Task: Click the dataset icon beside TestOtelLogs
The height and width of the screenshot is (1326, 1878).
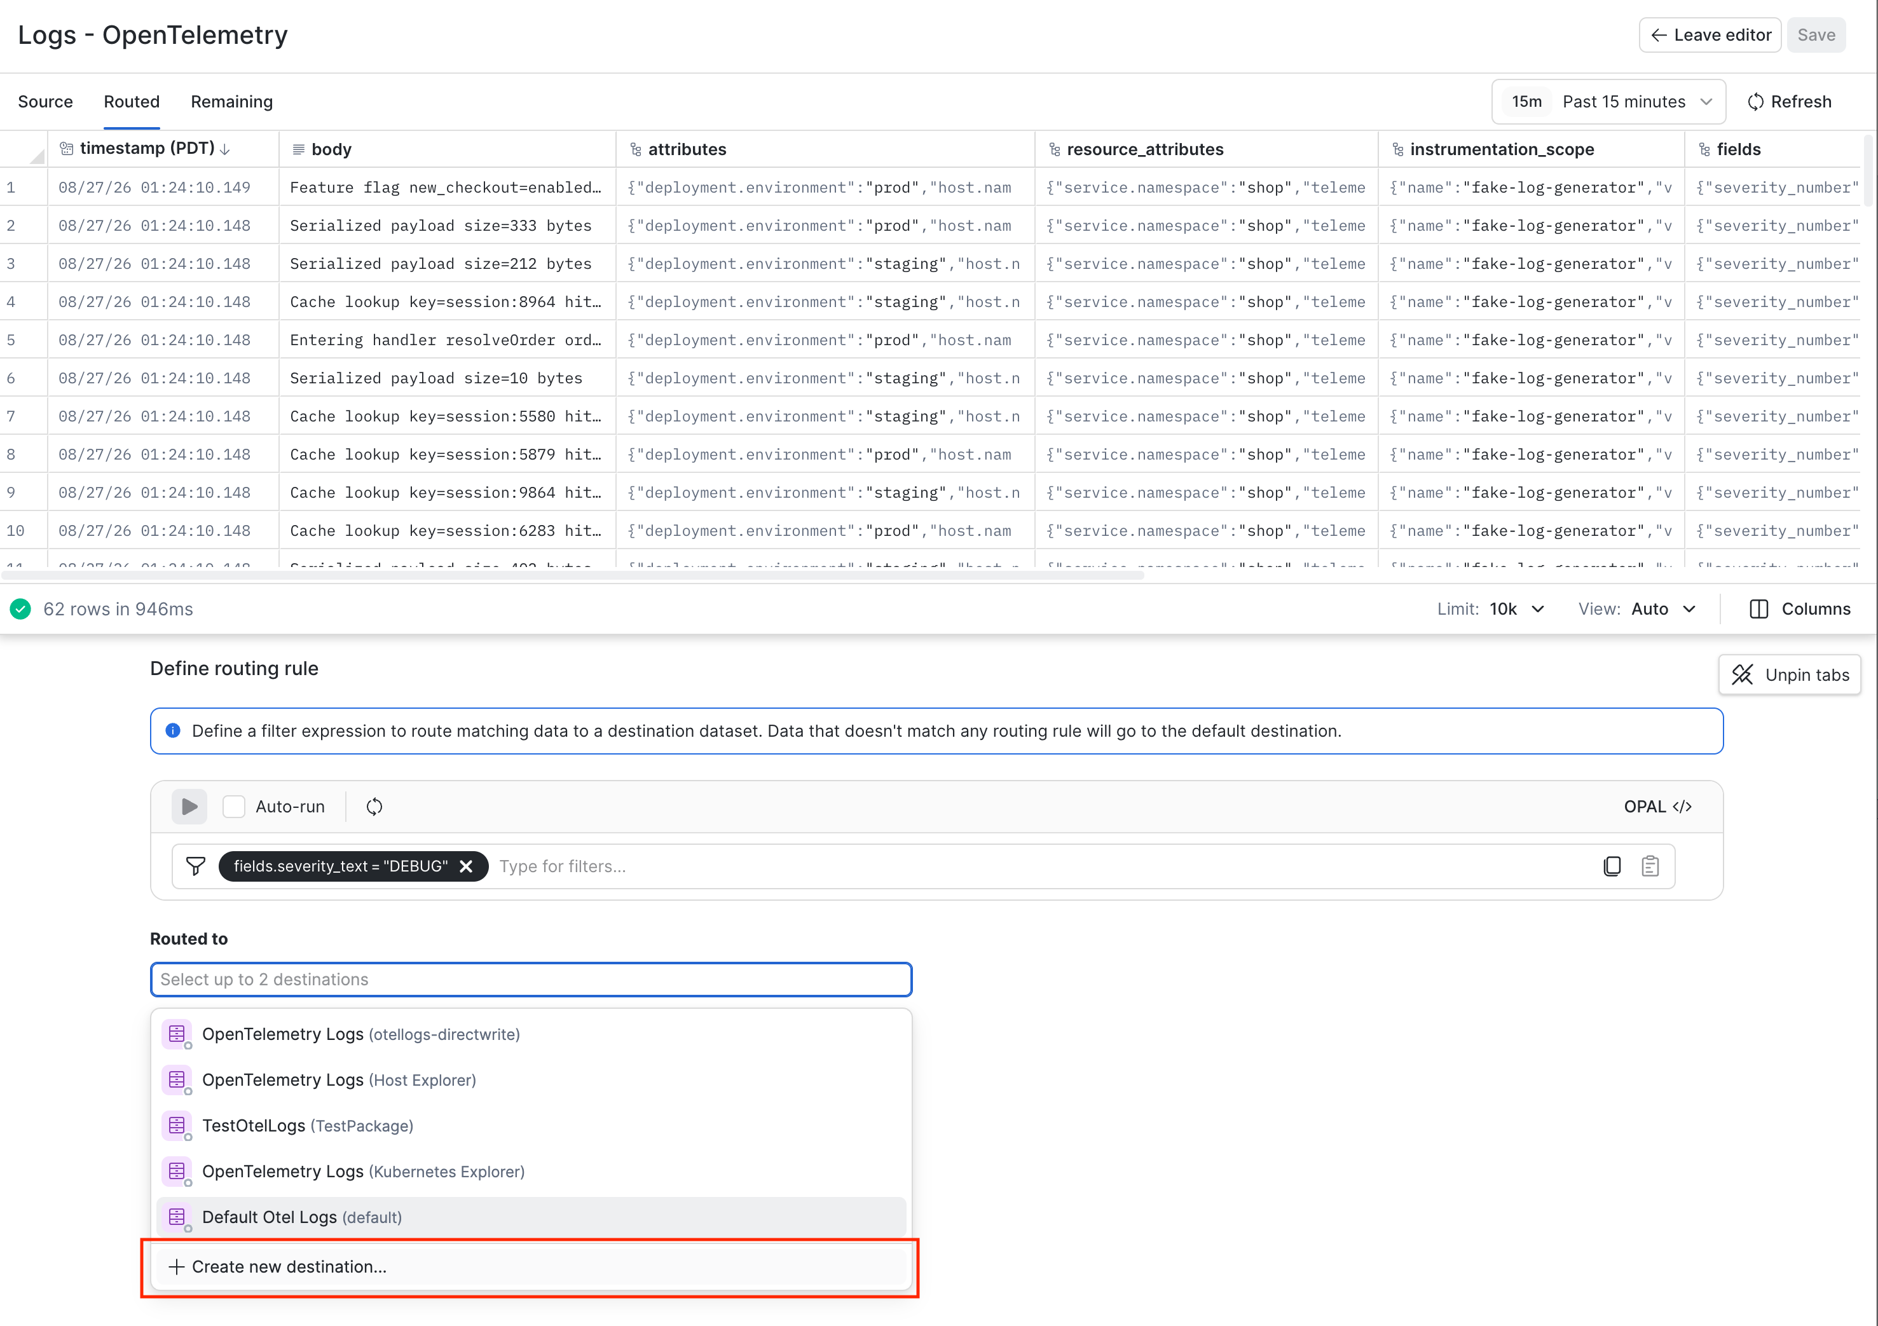Action: (177, 1126)
